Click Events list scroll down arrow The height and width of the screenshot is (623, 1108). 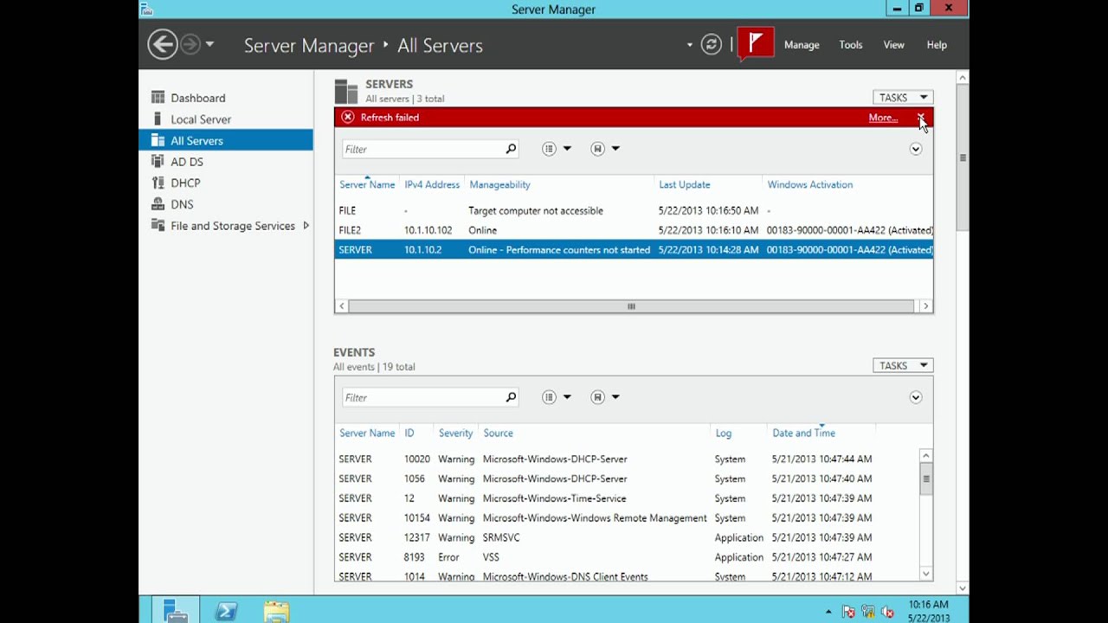[925, 574]
